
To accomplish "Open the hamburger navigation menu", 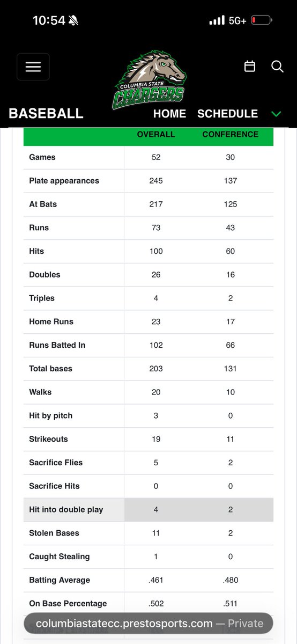I will 33,67.
